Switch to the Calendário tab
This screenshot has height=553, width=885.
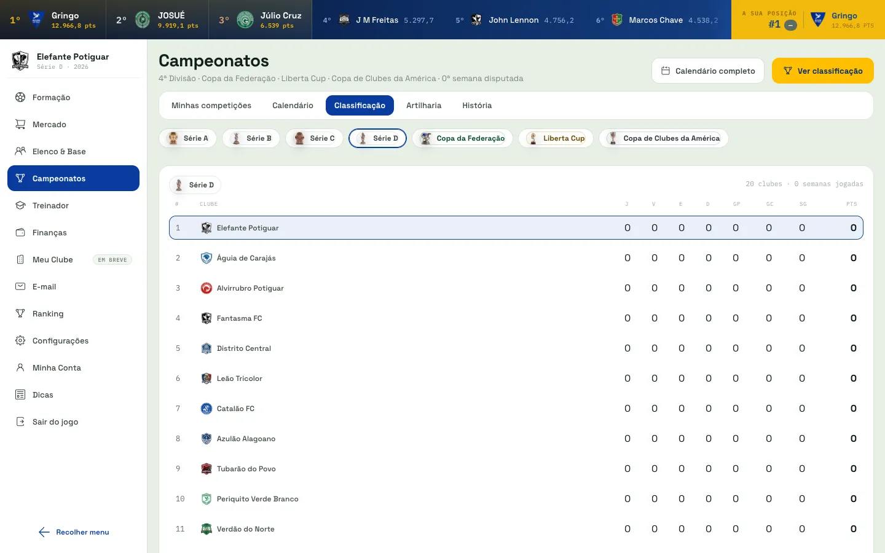point(293,106)
